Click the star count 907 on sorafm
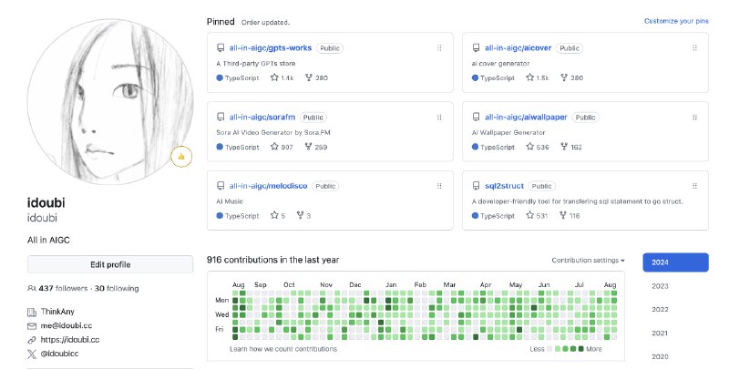 [282, 147]
